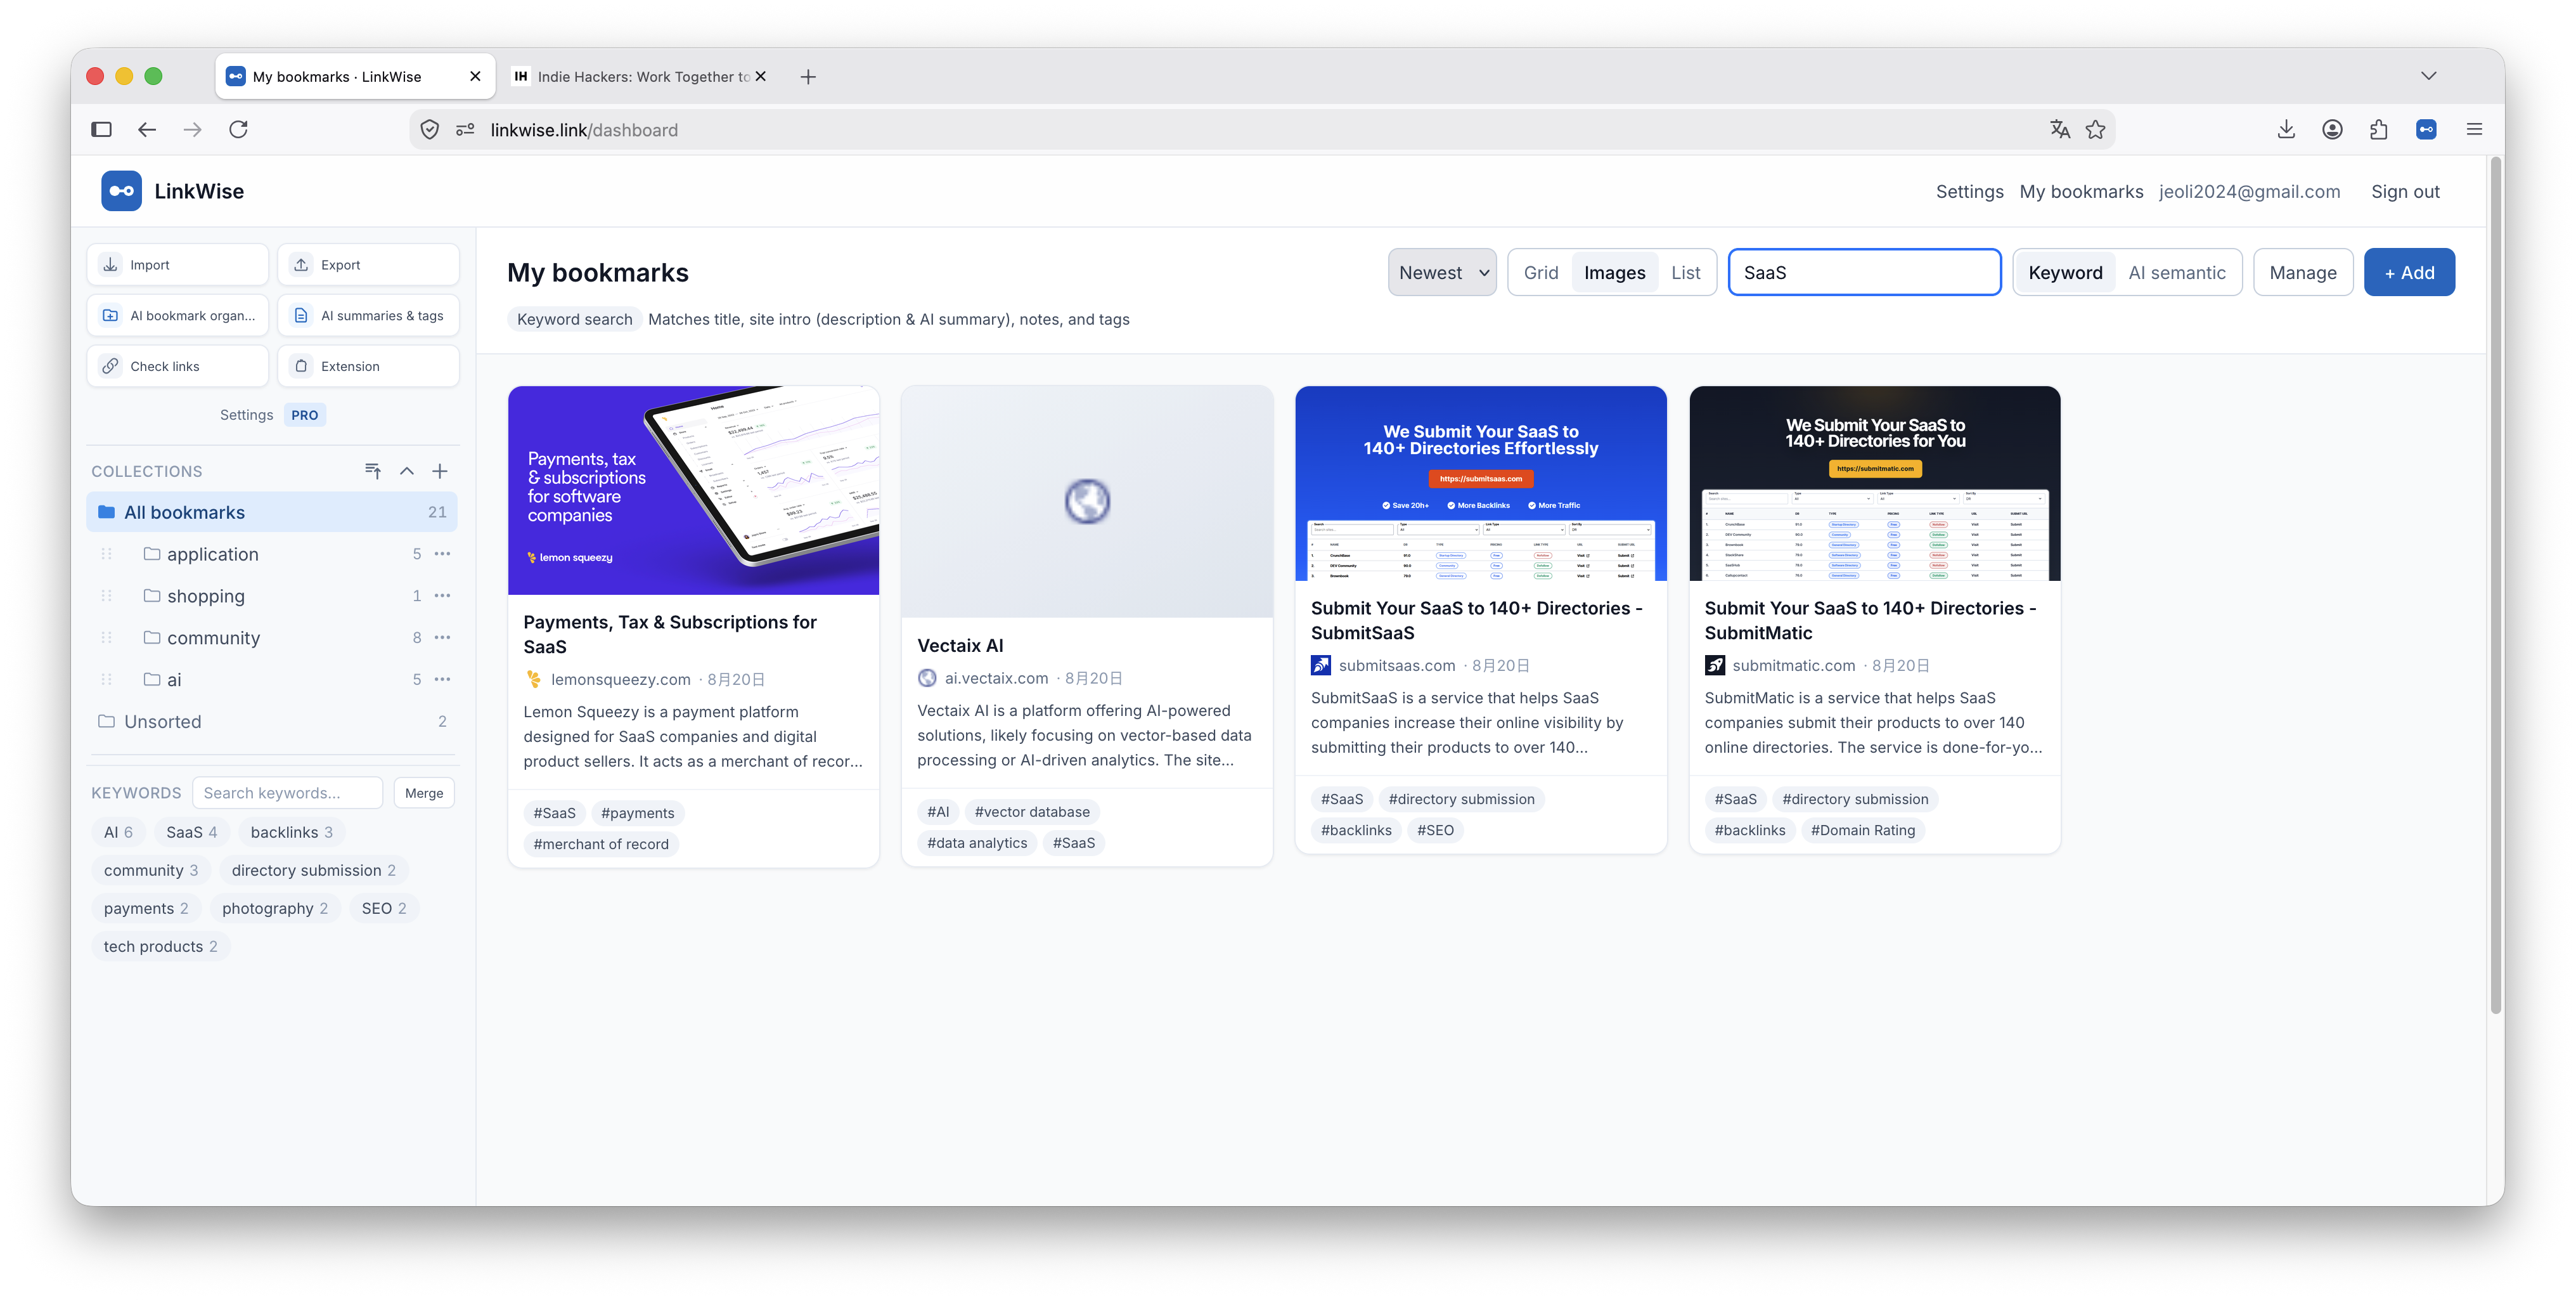Click the submitsaas.com favicon
This screenshot has height=1300, width=2576.
[1321, 665]
